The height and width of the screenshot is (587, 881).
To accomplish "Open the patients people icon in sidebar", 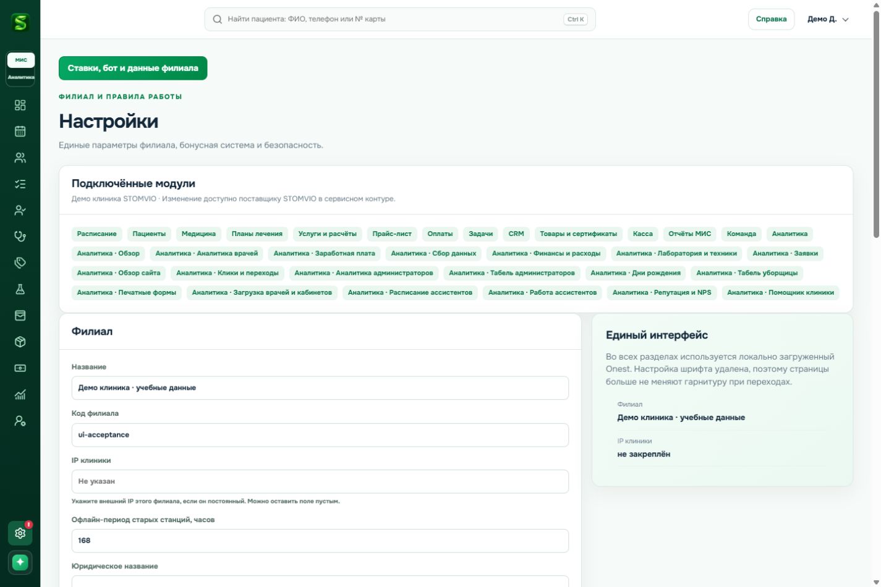I will point(20,158).
